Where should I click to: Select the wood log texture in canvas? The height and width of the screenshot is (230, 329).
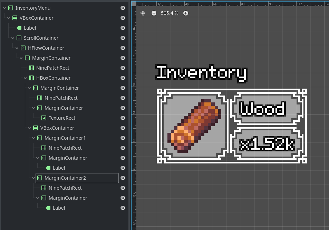point(194,126)
